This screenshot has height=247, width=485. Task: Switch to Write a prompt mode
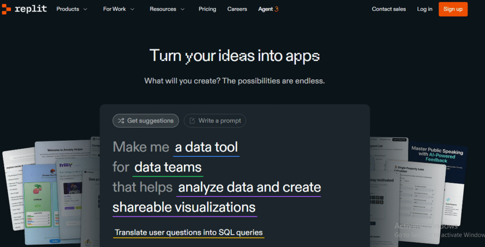click(x=215, y=121)
